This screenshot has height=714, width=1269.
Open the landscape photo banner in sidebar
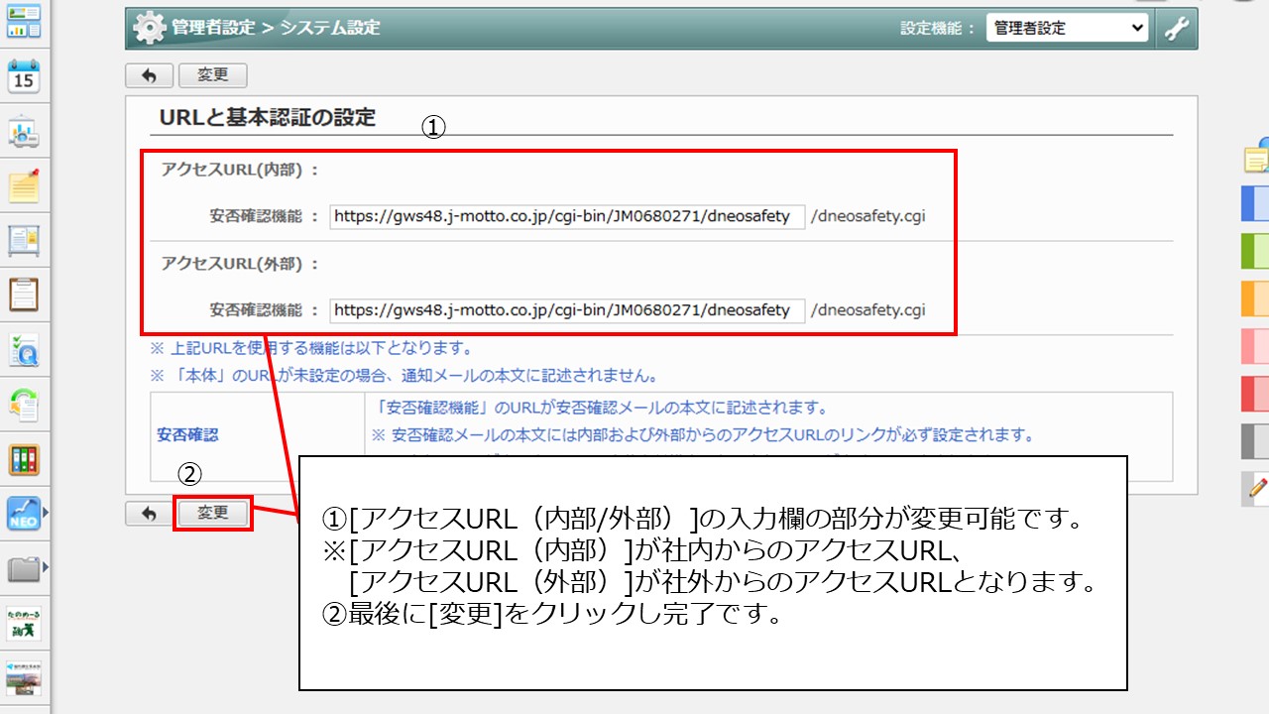click(24, 678)
